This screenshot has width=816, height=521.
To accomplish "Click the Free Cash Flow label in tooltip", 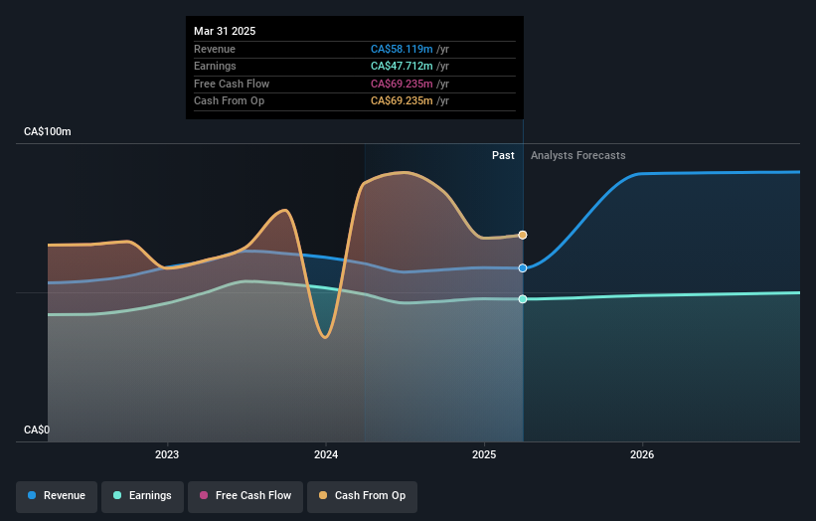I will coord(232,84).
